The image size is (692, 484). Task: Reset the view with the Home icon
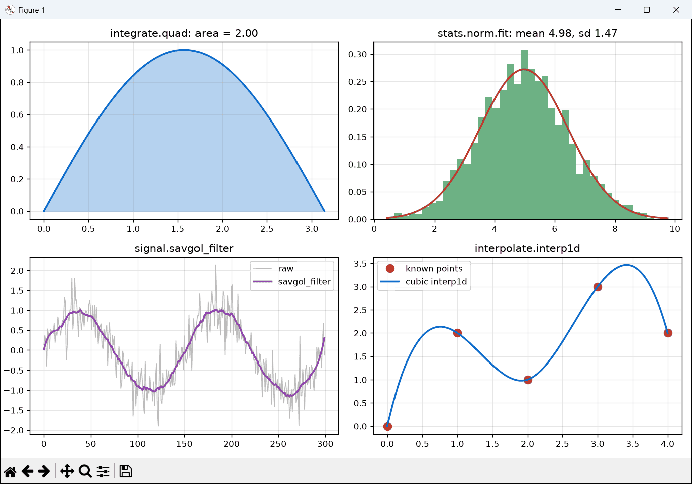click(10, 471)
